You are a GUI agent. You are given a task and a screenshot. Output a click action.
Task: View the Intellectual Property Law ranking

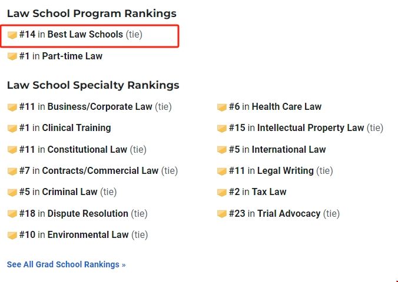click(x=310, y=128)
